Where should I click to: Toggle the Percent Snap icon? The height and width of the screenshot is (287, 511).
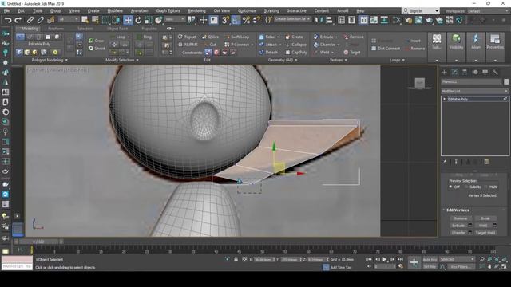[x=246, y=20]
